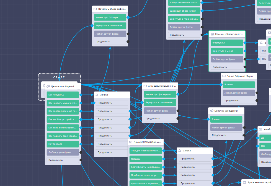This screenshot has height=186, width=271.
Task: Choose the Узнать про формулу-А button
Action: [160, 94]
